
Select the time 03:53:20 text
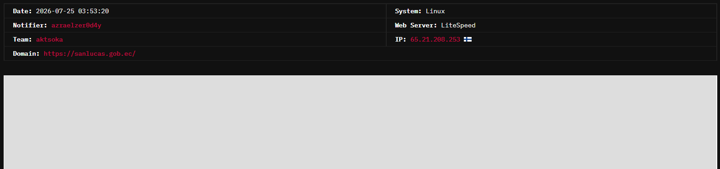[93, 11]
